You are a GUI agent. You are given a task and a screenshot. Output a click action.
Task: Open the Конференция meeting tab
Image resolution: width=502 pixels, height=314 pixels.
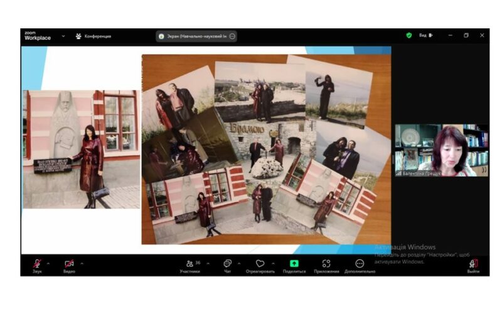[93, 36]
